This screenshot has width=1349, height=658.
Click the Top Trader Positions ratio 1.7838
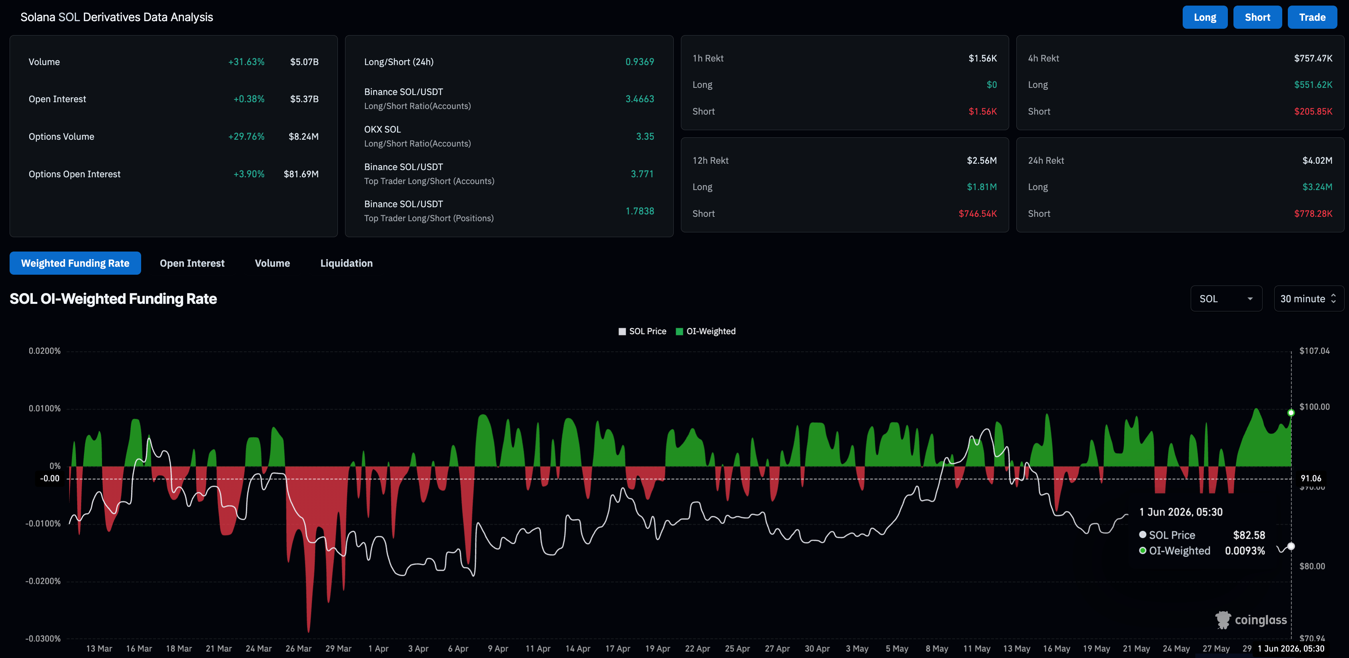[639, 211]
